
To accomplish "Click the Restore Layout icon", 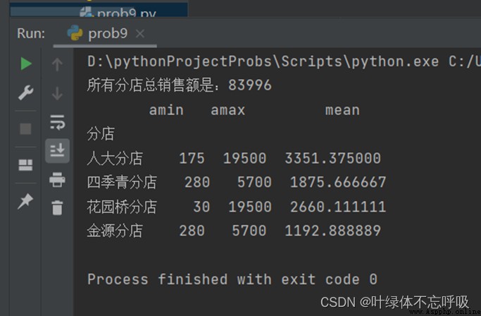I will [x=25, y=165].
